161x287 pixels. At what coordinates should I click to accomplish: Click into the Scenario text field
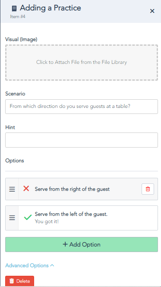[x=82, y=107]
